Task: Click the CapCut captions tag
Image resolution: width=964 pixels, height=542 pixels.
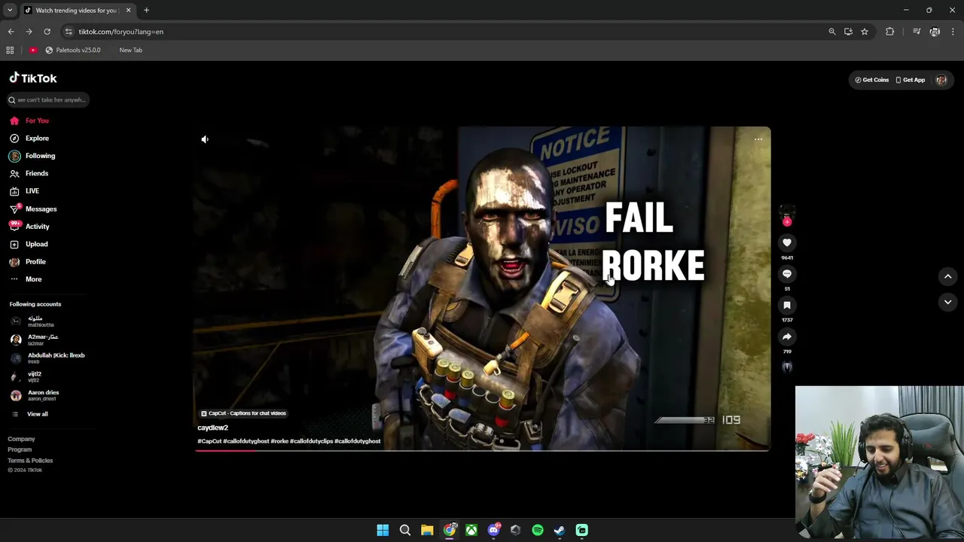Action: tap(243, 413)
